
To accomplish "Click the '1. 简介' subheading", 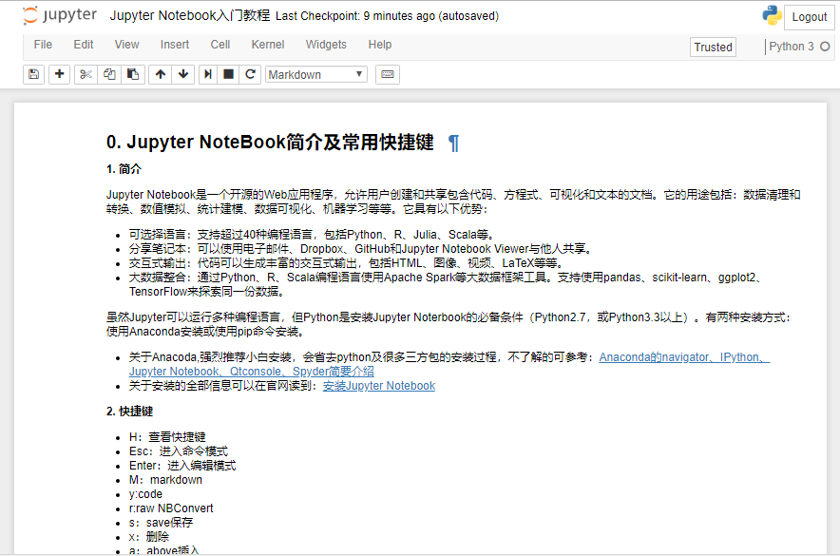I will click(x=124, y=169).
